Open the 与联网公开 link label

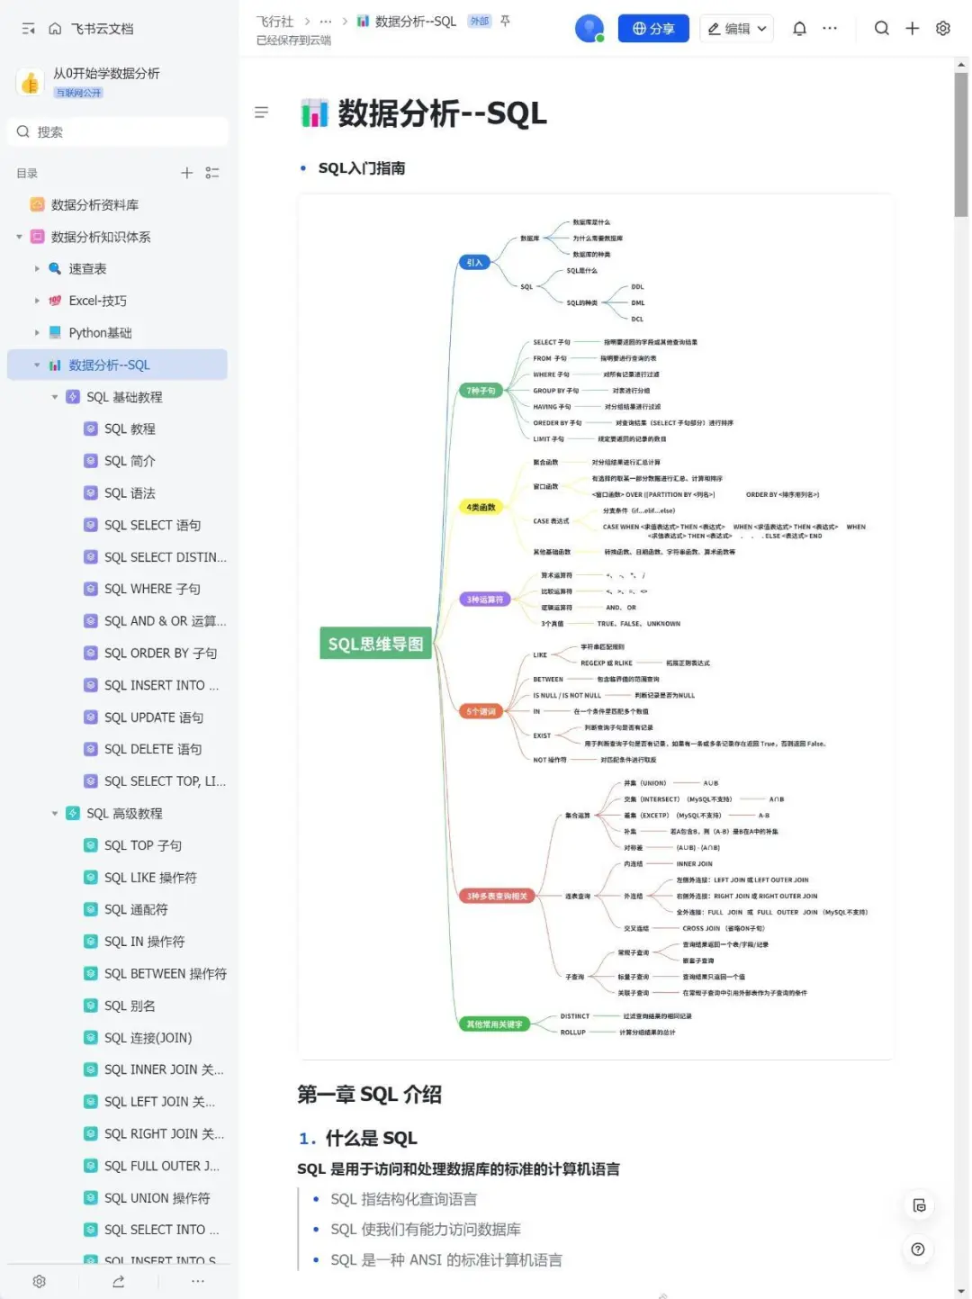click(80, 92)
